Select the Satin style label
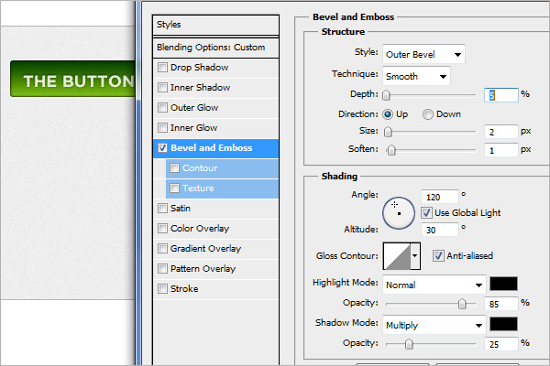This screenshot has height=366, width=550. (181, 209)
